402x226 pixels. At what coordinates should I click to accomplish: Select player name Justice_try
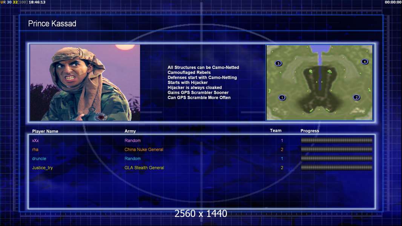(x=42, y=168)
